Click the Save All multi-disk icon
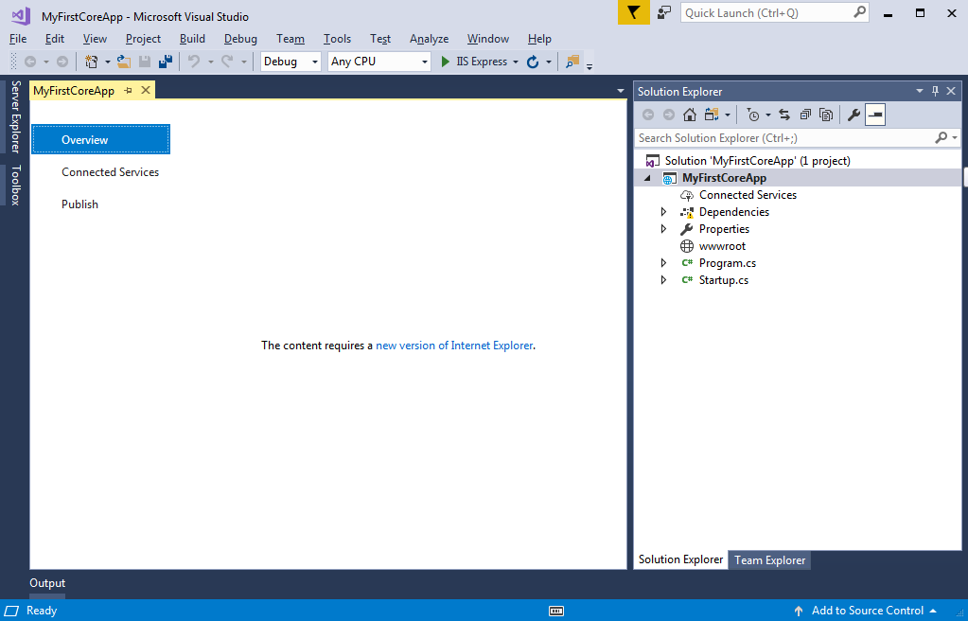The width and height of the screenshot is (968, 621). pos(166,62)
